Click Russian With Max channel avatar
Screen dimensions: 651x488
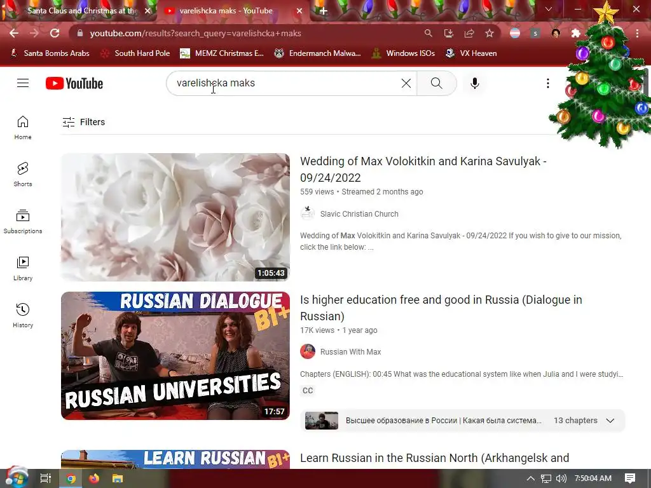coord(308,351)
